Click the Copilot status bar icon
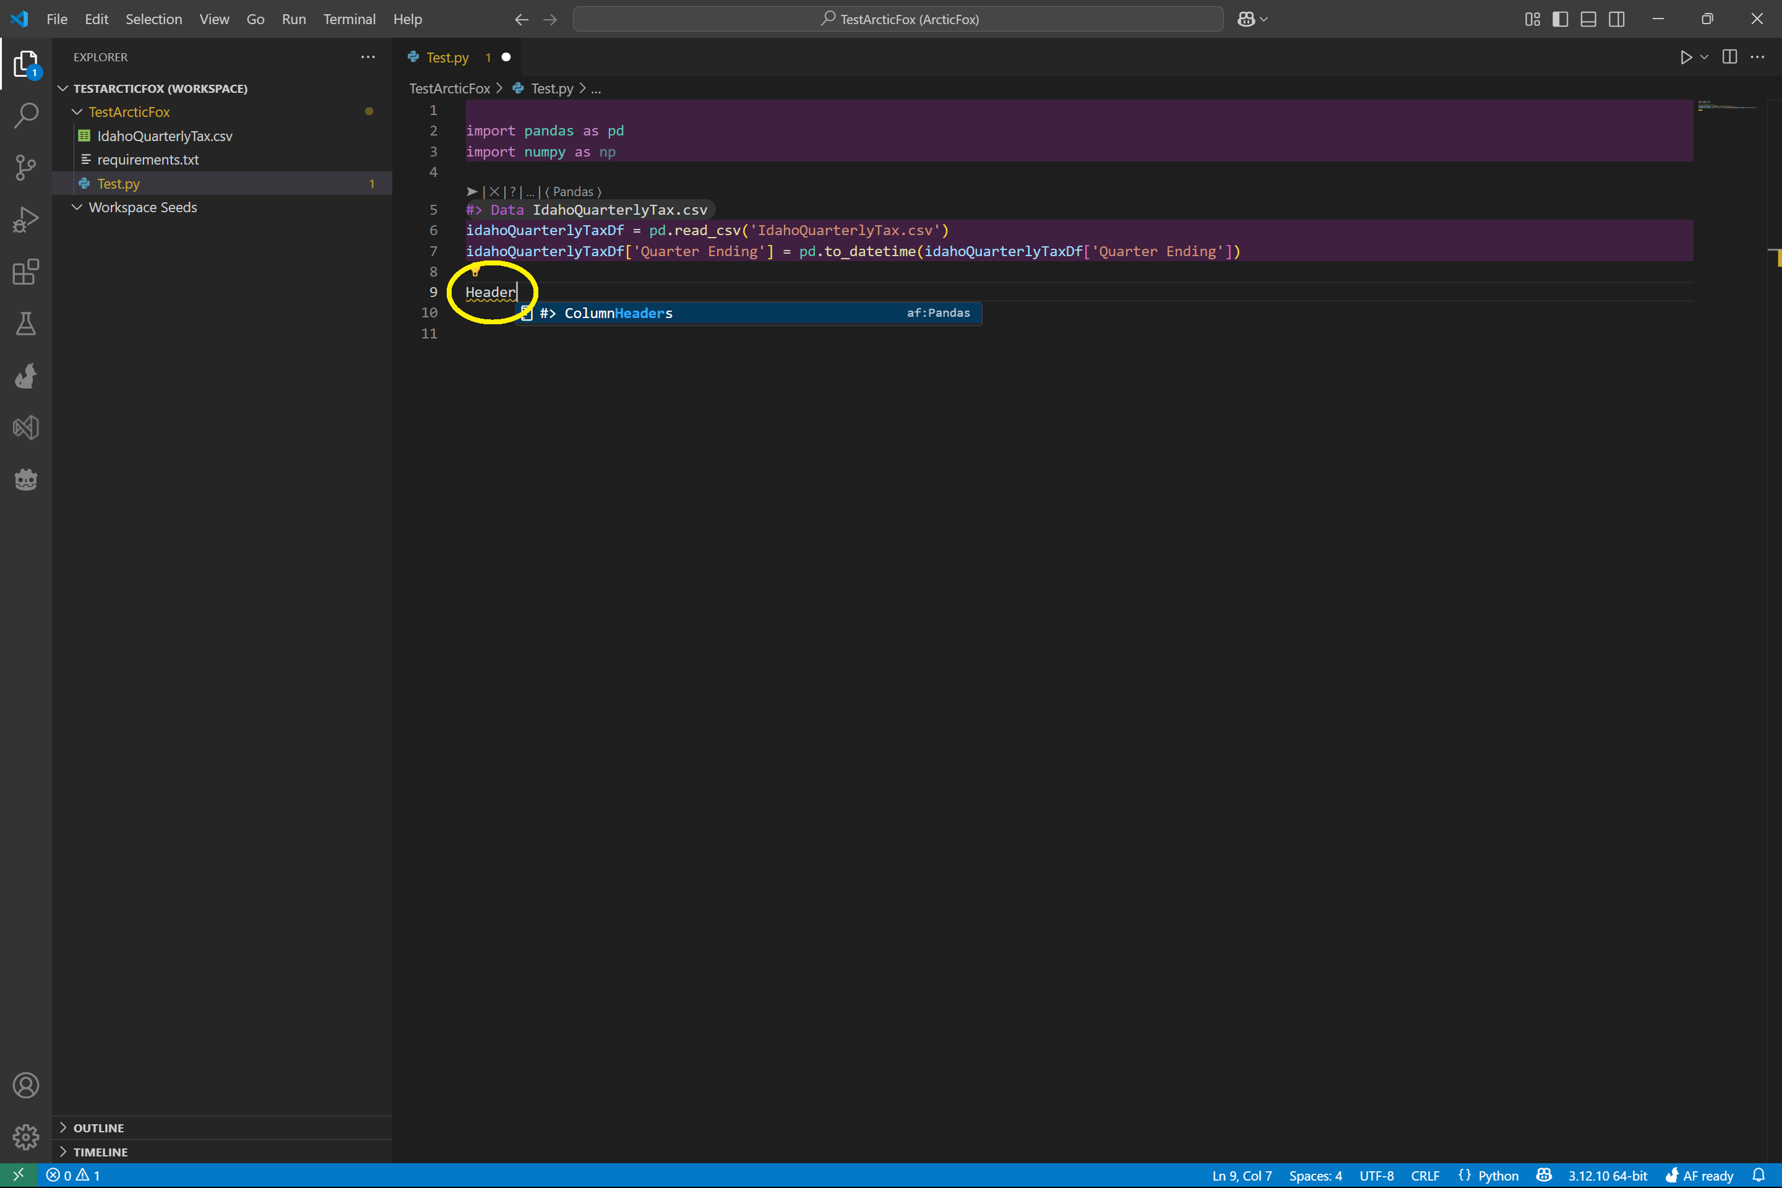This screenshot has width=1782, height=1188. [x=1544, y=1175]
